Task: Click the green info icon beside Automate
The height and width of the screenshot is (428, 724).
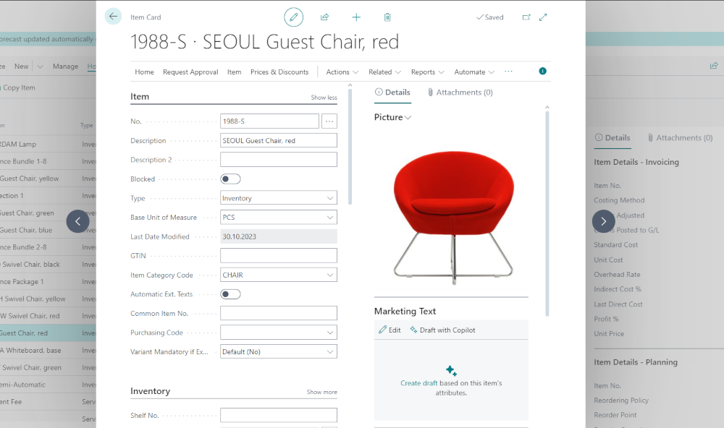Action: (x=542, y=72)
